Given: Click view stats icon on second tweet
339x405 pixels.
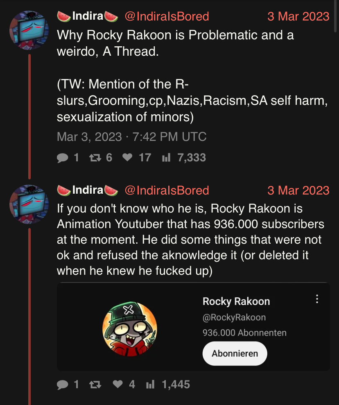Looking at the screenshot, I should [x=150, y=385].
